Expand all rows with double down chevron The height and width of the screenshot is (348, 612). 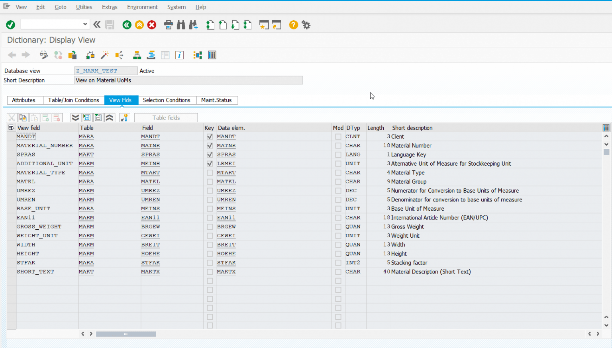(75, 117)
